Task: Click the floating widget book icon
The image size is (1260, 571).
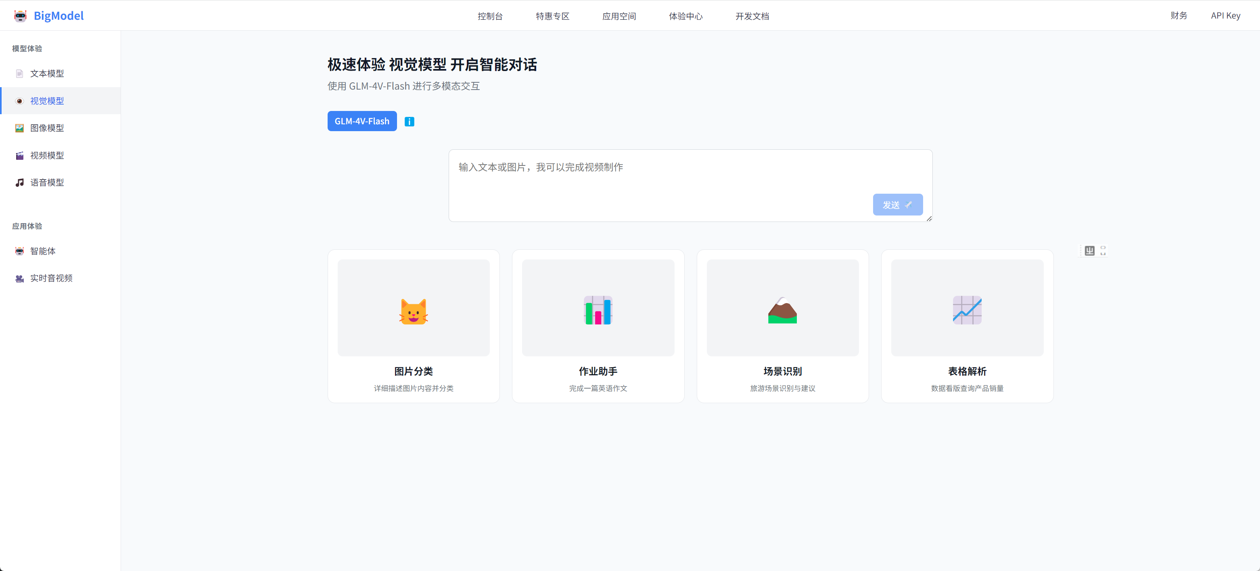Action: pyautogui.click(x=1089, y=251)
